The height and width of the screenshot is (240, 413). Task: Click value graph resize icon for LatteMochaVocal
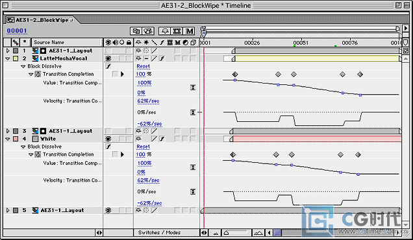tap(193, 88)
